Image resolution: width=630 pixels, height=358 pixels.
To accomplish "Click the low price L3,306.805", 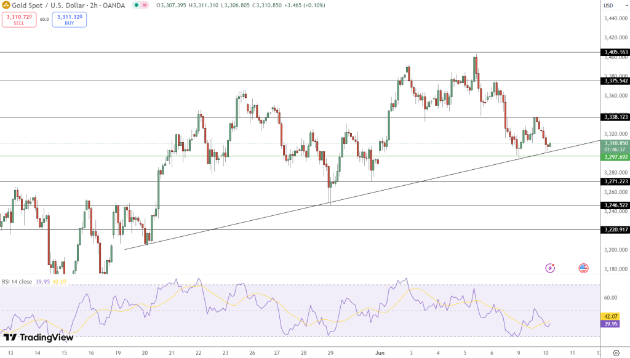I will coord(236,5).
